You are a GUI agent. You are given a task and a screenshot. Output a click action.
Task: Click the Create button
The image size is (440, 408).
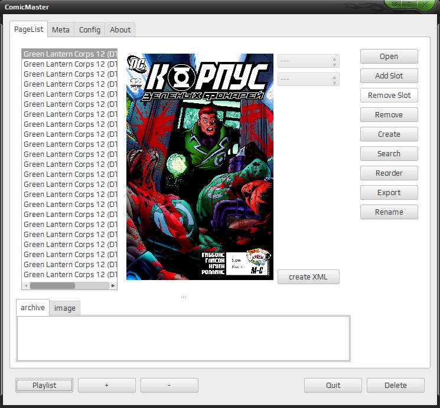point(389,134)
